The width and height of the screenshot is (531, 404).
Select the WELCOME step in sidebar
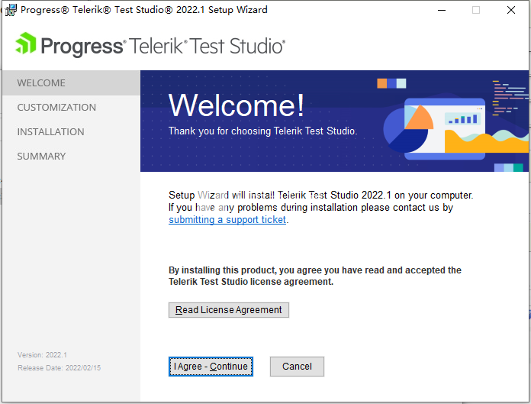[41, 83]
